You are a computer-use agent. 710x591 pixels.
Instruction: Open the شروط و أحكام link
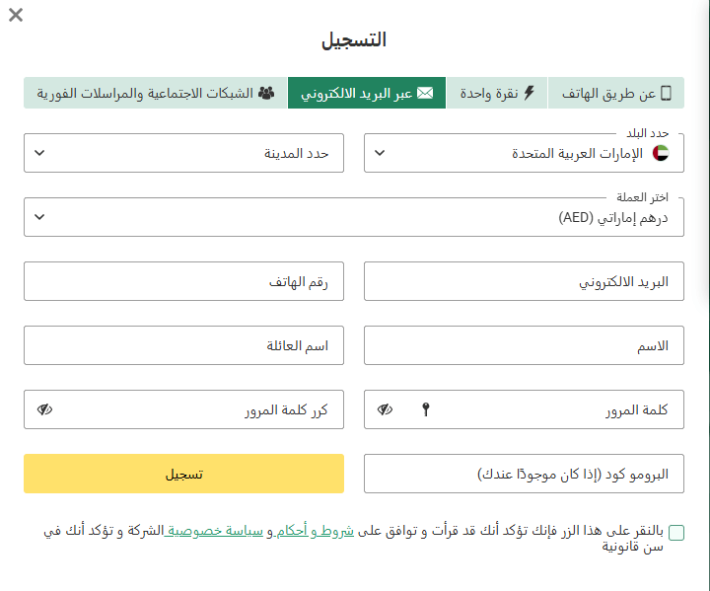316,530
